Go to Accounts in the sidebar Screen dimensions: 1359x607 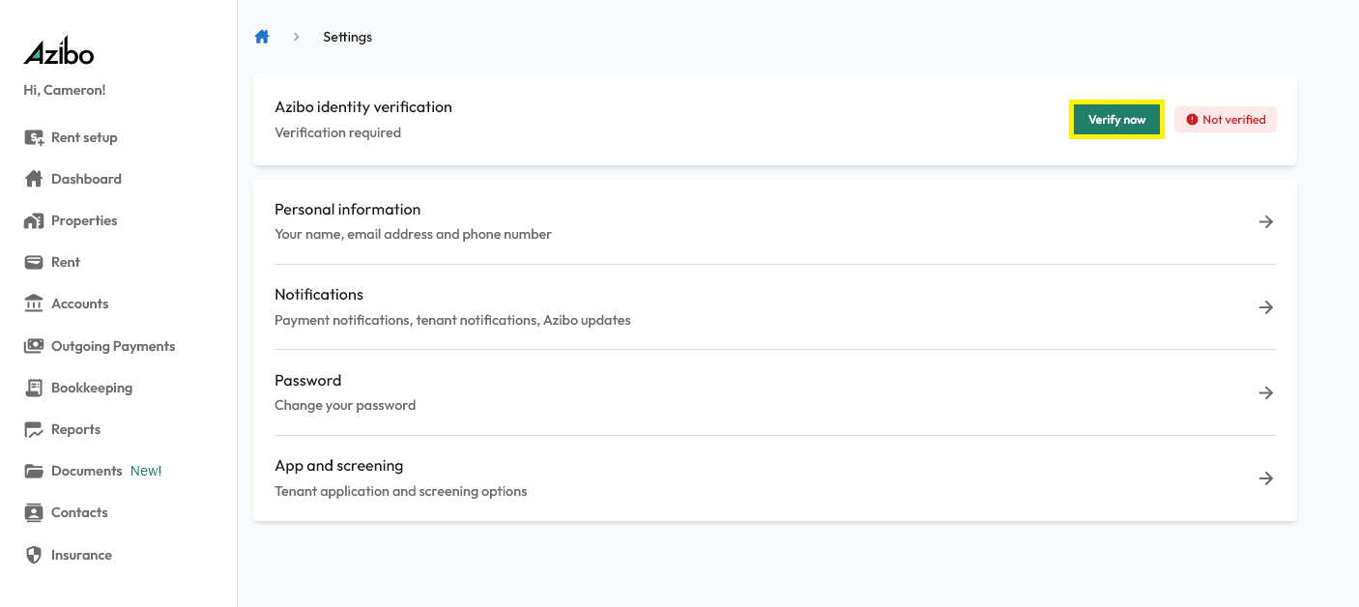[79, 303]
